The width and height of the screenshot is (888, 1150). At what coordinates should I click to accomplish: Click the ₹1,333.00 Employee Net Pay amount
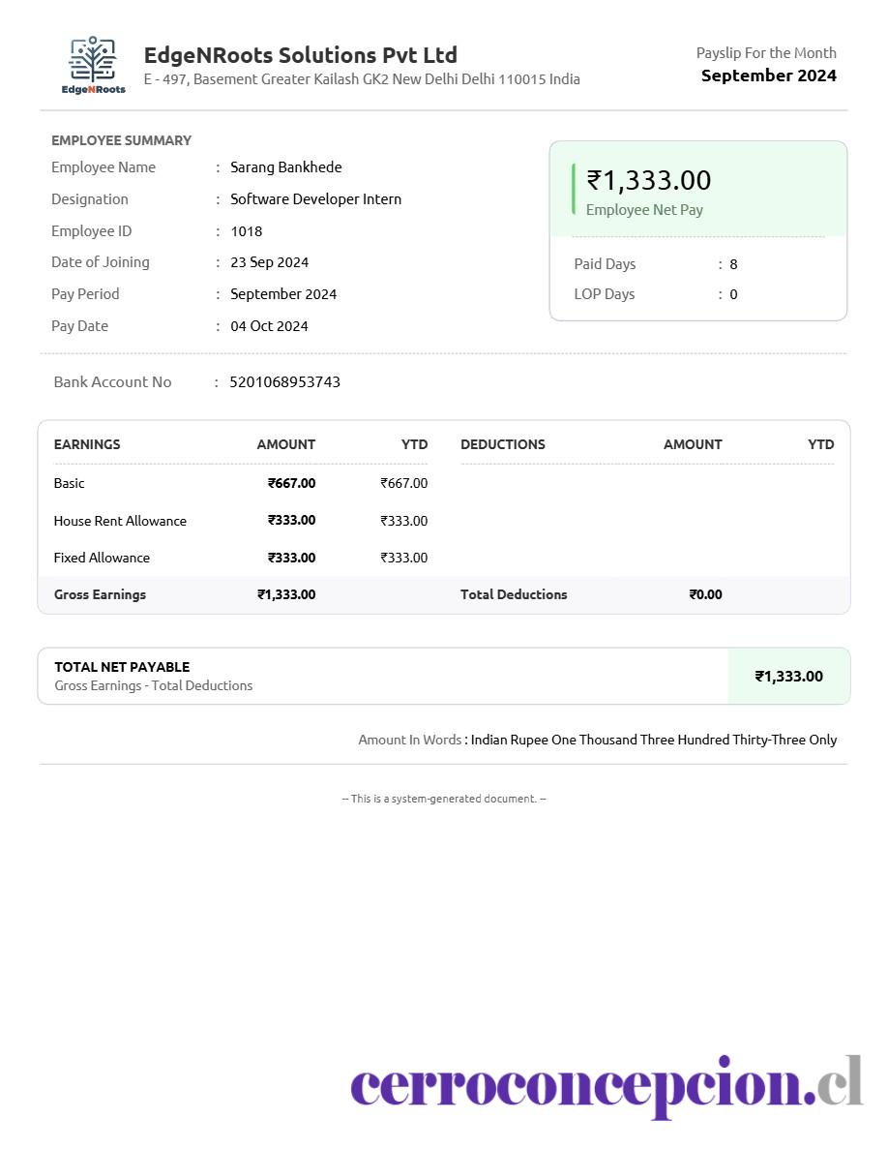pos(648,180)
